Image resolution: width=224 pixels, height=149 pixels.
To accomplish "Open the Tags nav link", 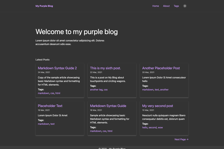I will click(x=176, y=6).
